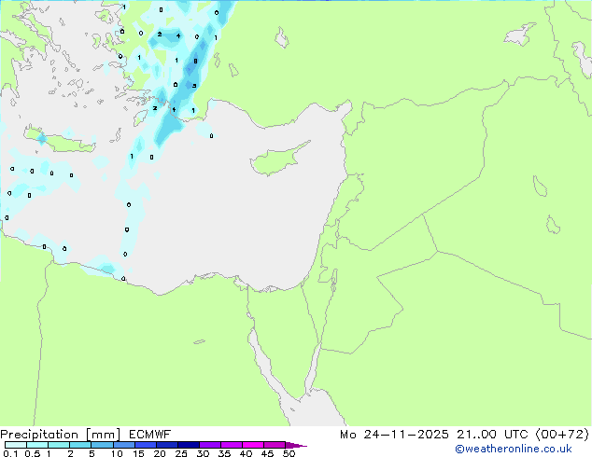Click the 25–30 mm dark blue legend box
592x457 pixels.
(x=188, y=445)
